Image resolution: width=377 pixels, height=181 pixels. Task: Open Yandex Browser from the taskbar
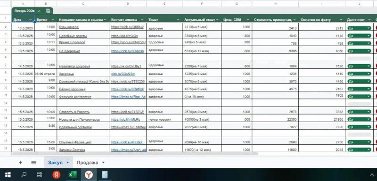coord(89,175)
